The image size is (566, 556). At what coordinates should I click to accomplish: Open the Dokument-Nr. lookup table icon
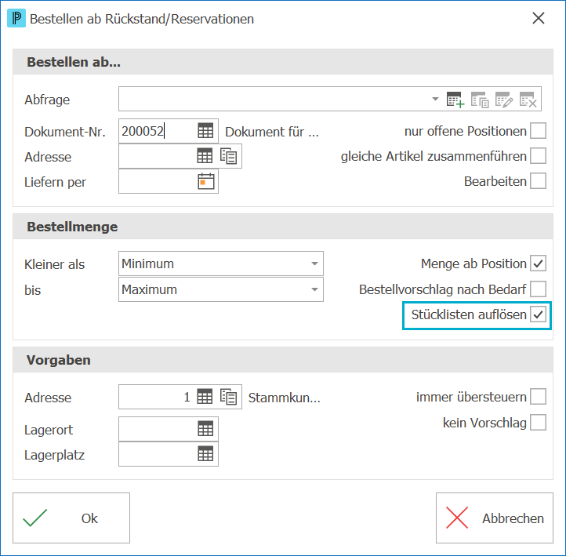pyautogui.click(x=205, y=131)
